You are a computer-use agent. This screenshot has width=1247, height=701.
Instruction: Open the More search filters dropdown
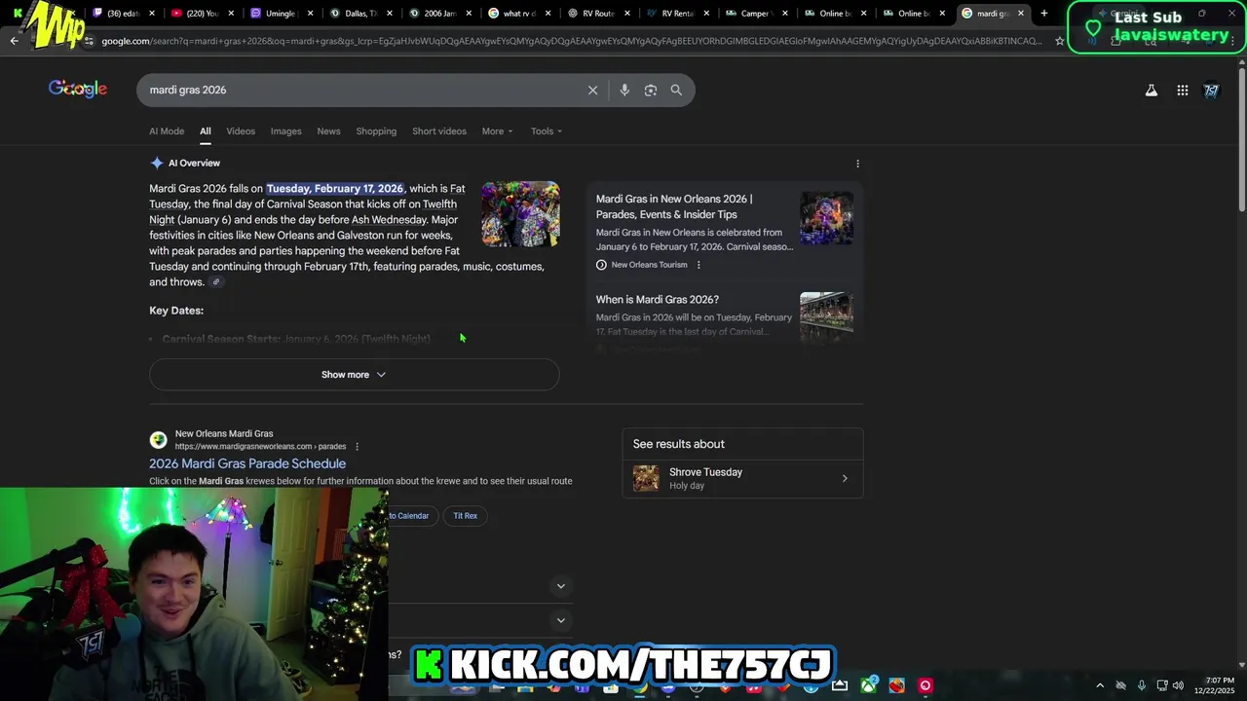[x=497, y=131]
